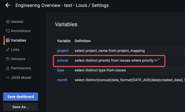Open the critical variable
The height and width of the screenshot is (112, 185).
tap(63, 60)
